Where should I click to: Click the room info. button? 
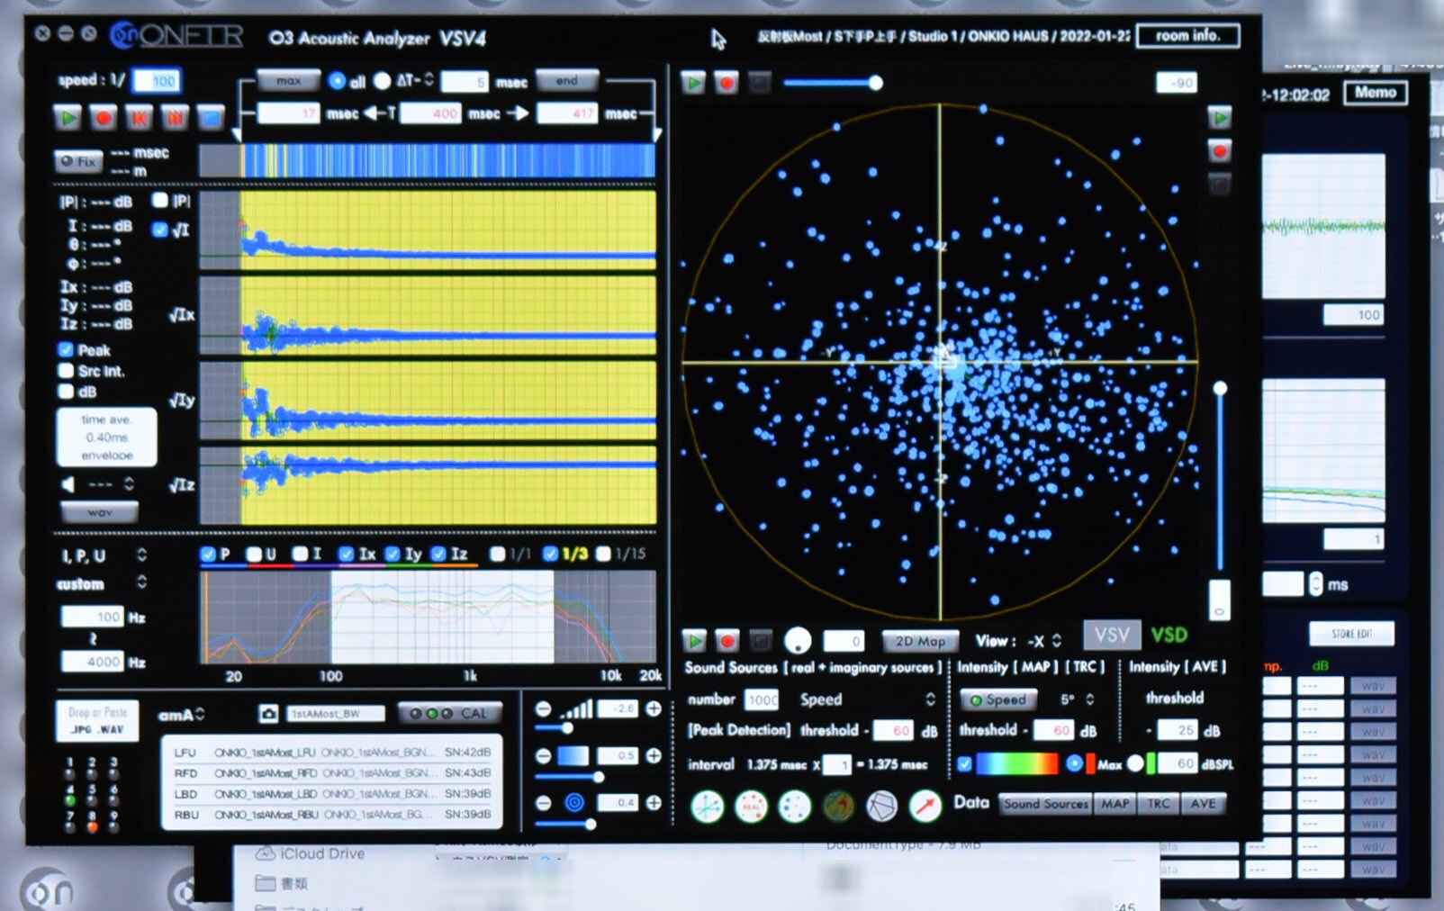point(1187,36)
